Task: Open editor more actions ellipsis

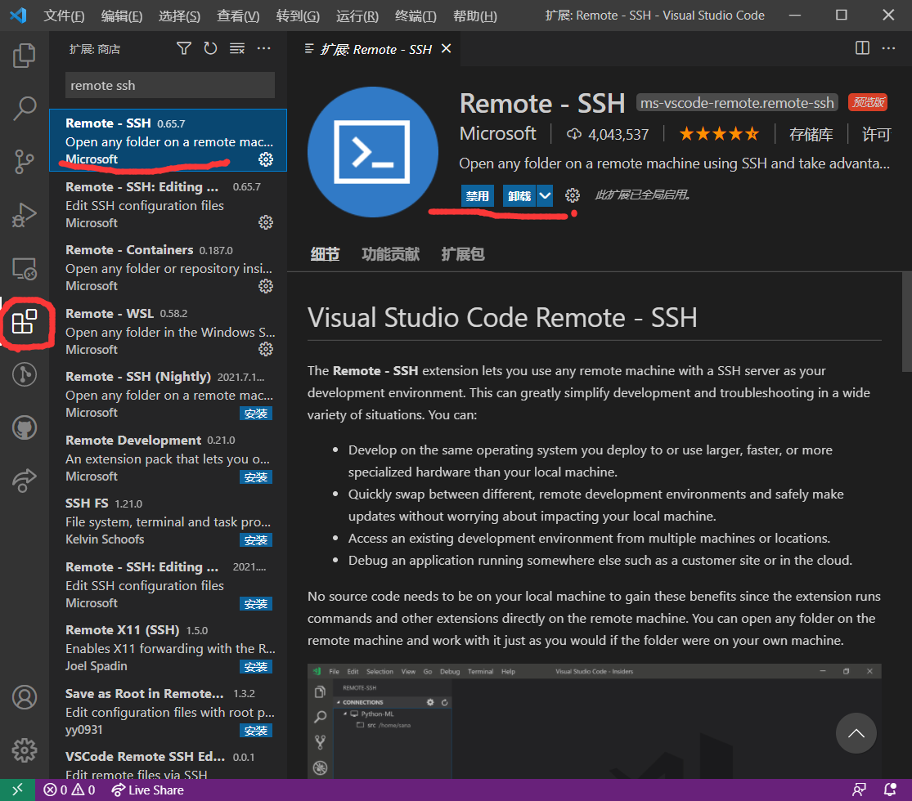Action: pyautogui.click(x=888, y=47)
